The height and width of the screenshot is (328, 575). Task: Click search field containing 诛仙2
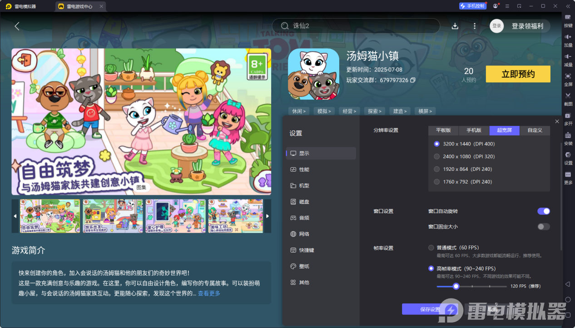tap(356, 26)
